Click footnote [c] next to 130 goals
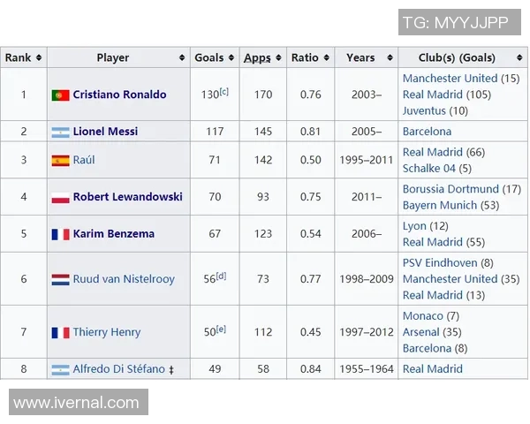This screenshot has width=530, height=424. point(223,91)
